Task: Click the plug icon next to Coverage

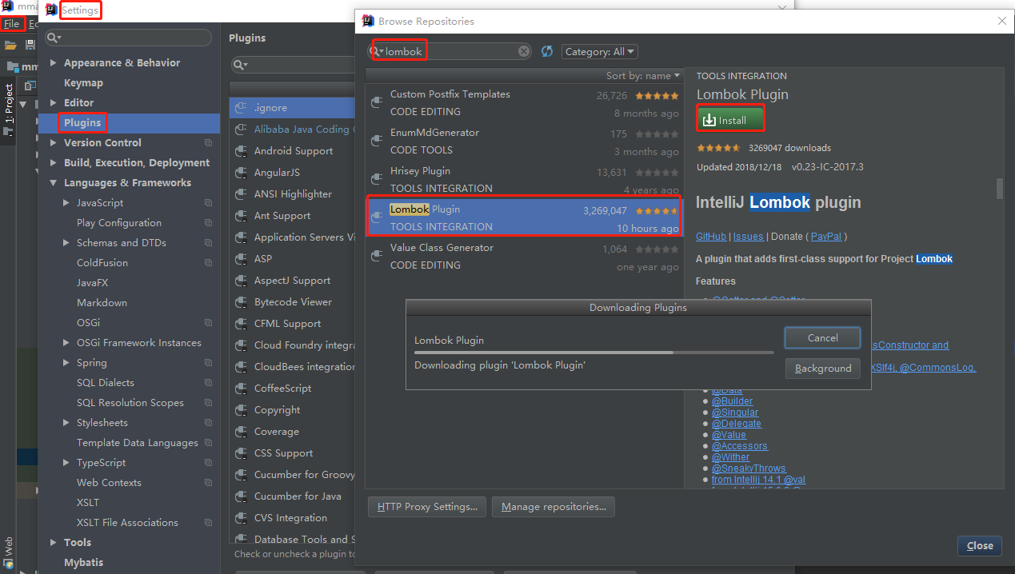Action: pos(241,431)
